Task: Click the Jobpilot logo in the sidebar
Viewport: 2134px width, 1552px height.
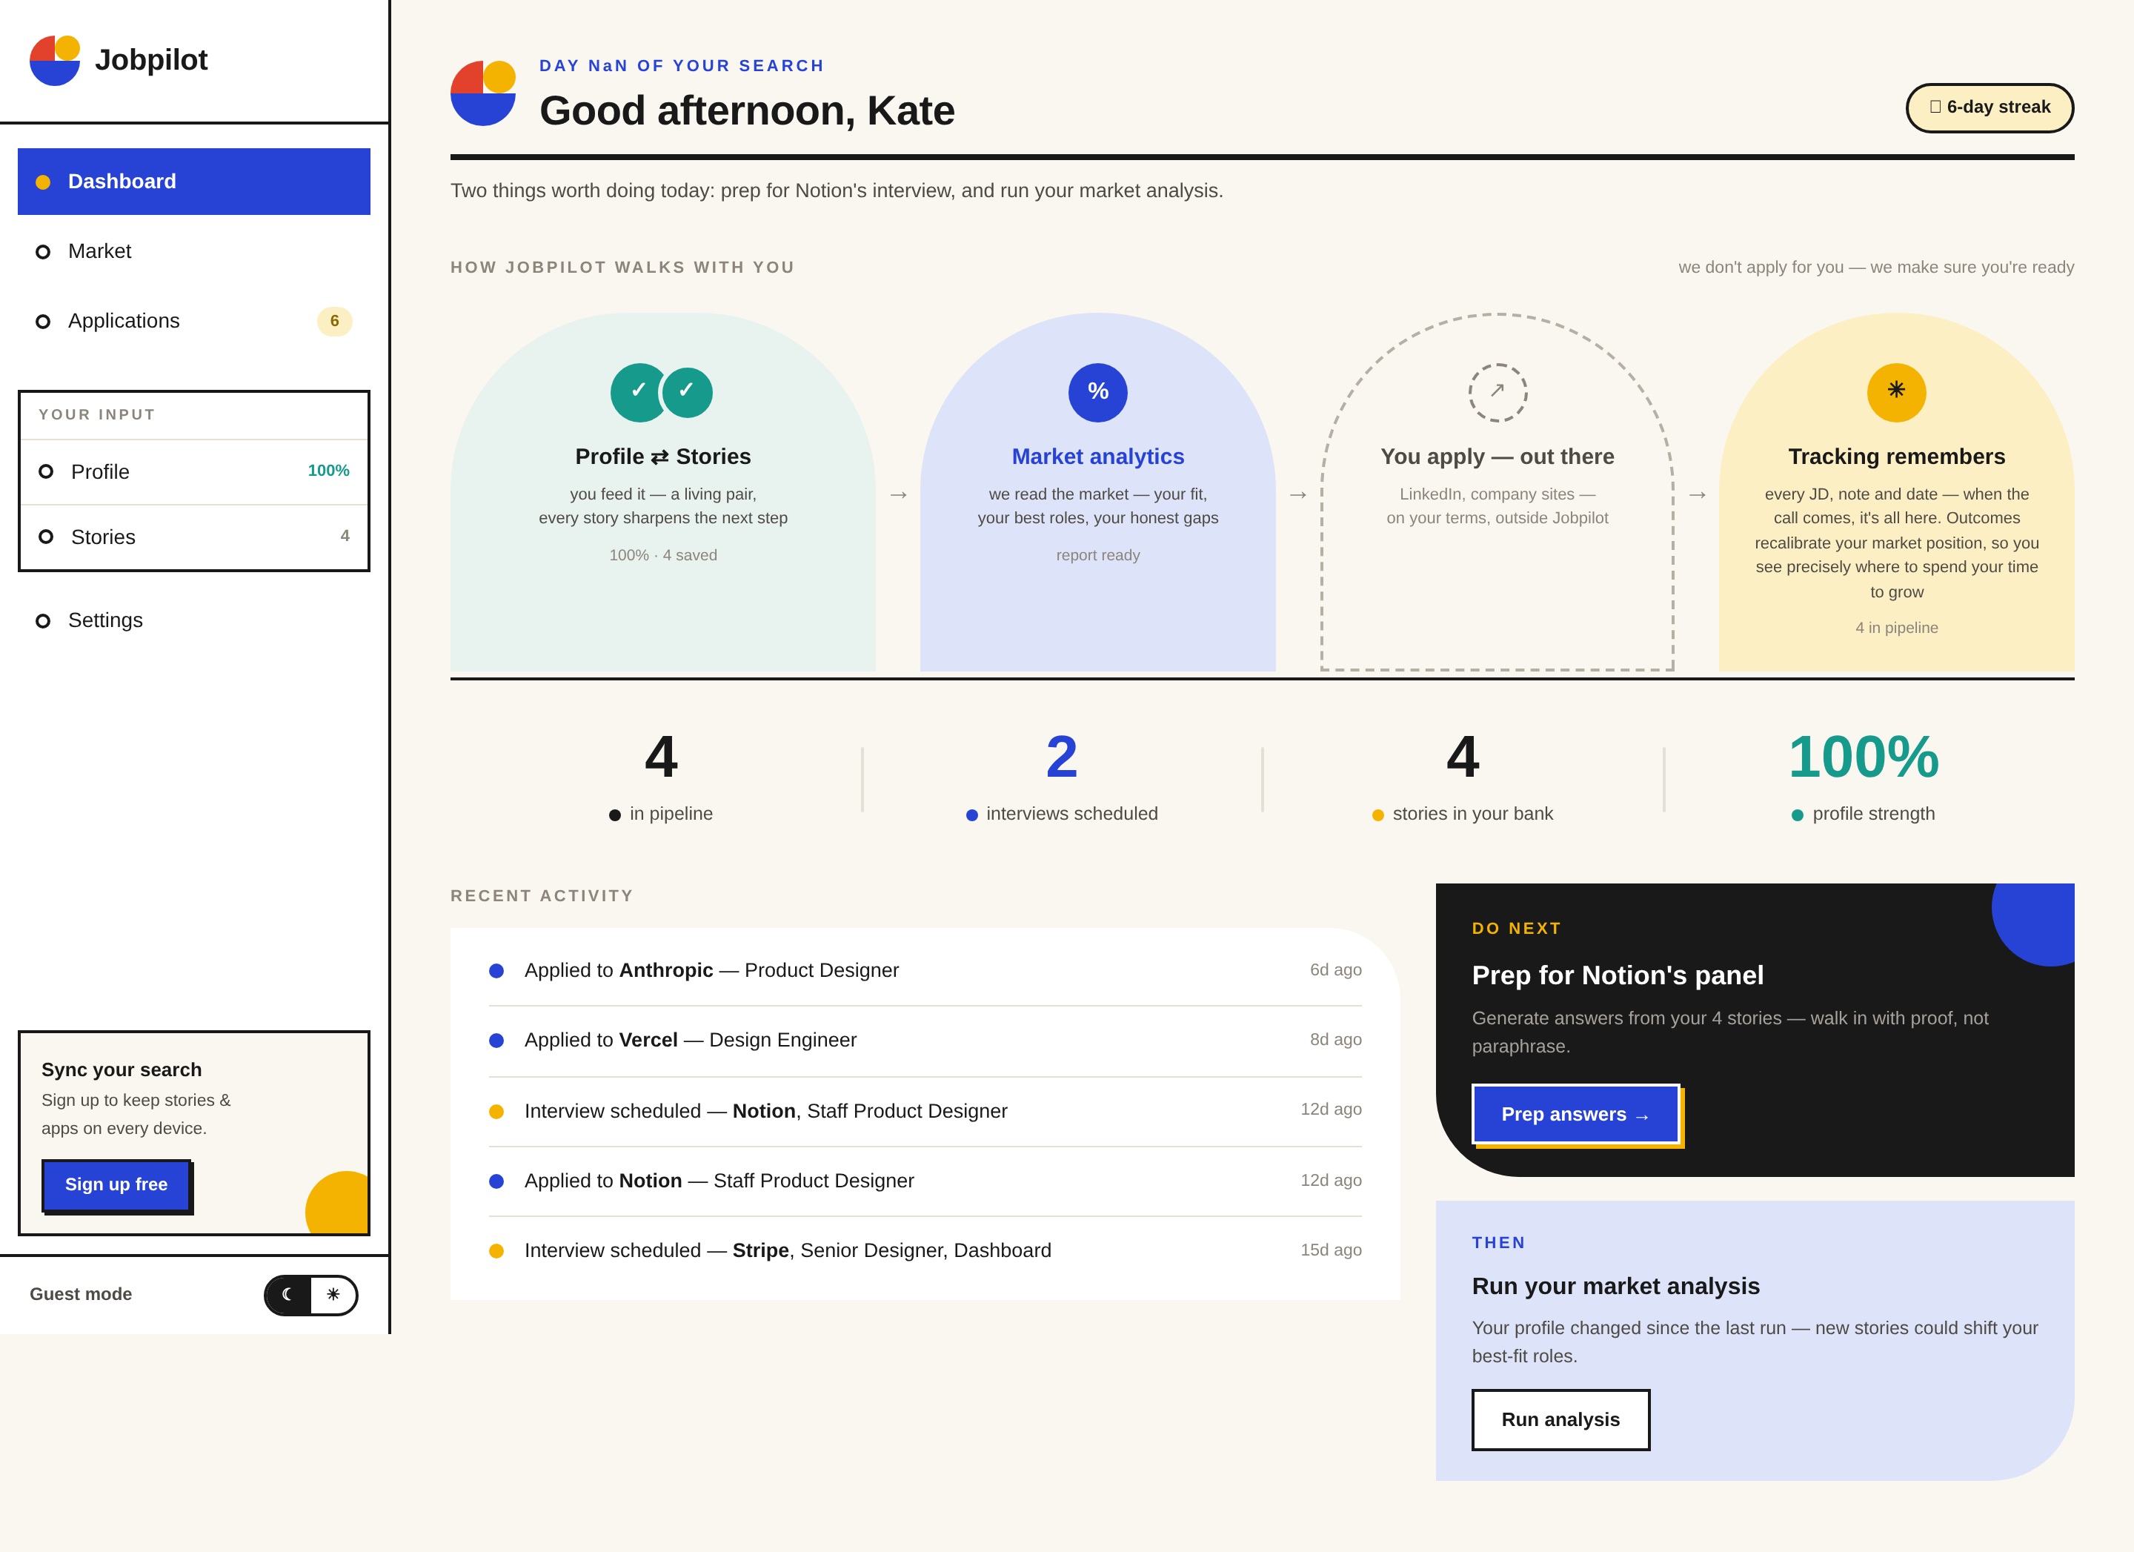Action: pyautogui.click(x=55, y=60)
